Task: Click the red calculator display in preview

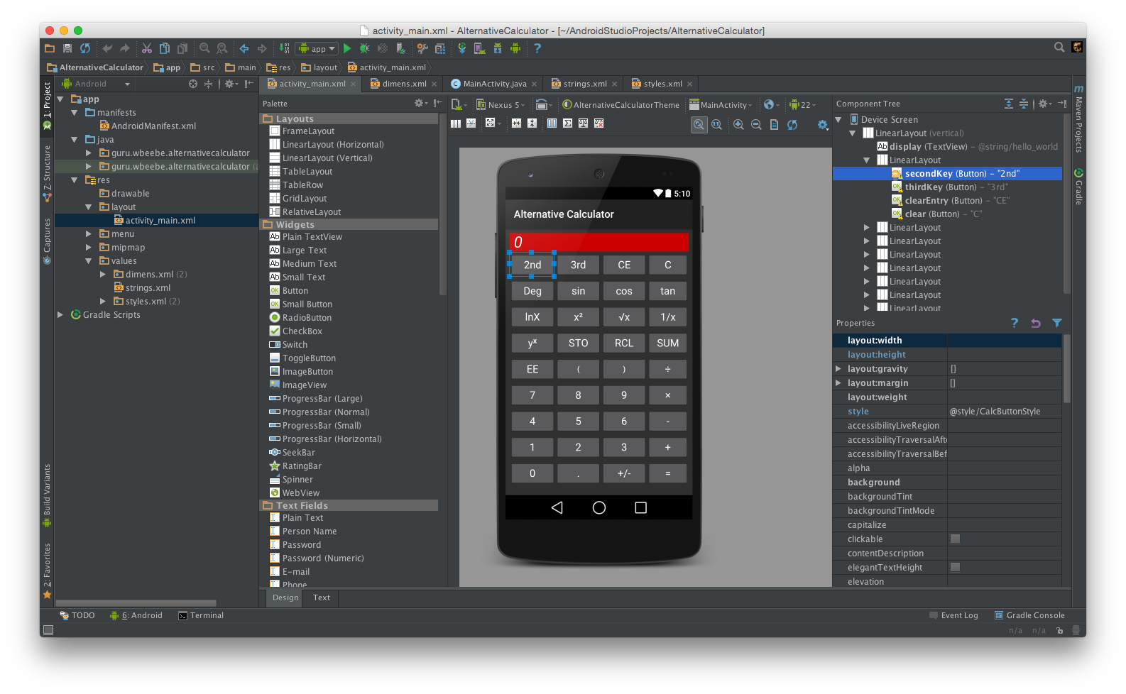Action: point(598,242)
